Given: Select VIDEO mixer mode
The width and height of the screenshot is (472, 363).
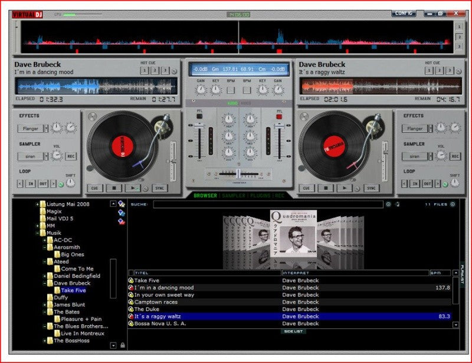Looking at the screenshot, I should [245, 103].
